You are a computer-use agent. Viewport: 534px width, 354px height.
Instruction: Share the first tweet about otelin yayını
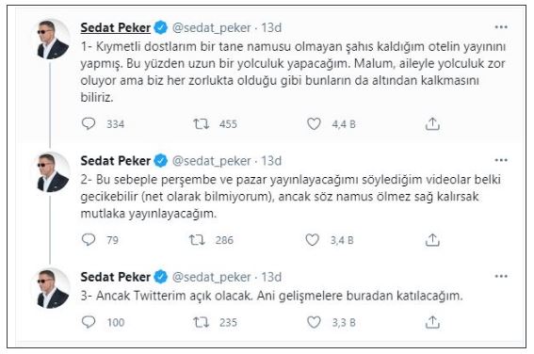click(x=432, y=124)
